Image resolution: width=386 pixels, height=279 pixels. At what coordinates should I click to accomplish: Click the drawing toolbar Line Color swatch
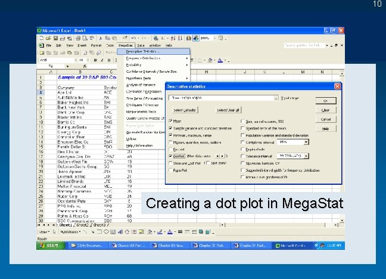coord(160,232)
